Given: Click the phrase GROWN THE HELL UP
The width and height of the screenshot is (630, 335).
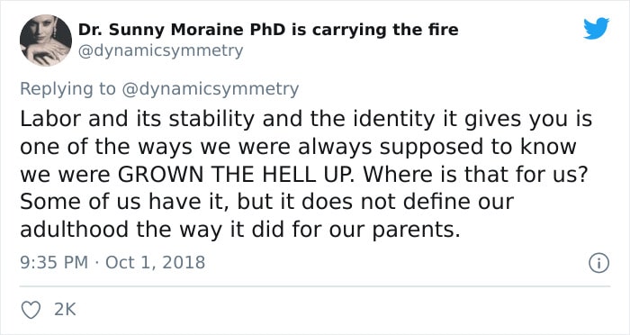Looking at the screenshot, I should [236, 175].
